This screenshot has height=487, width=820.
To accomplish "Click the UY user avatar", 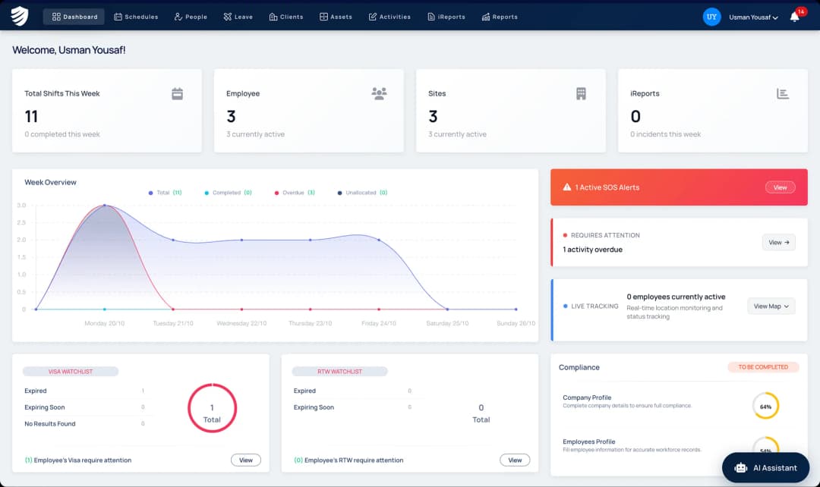I will (711, 17).
